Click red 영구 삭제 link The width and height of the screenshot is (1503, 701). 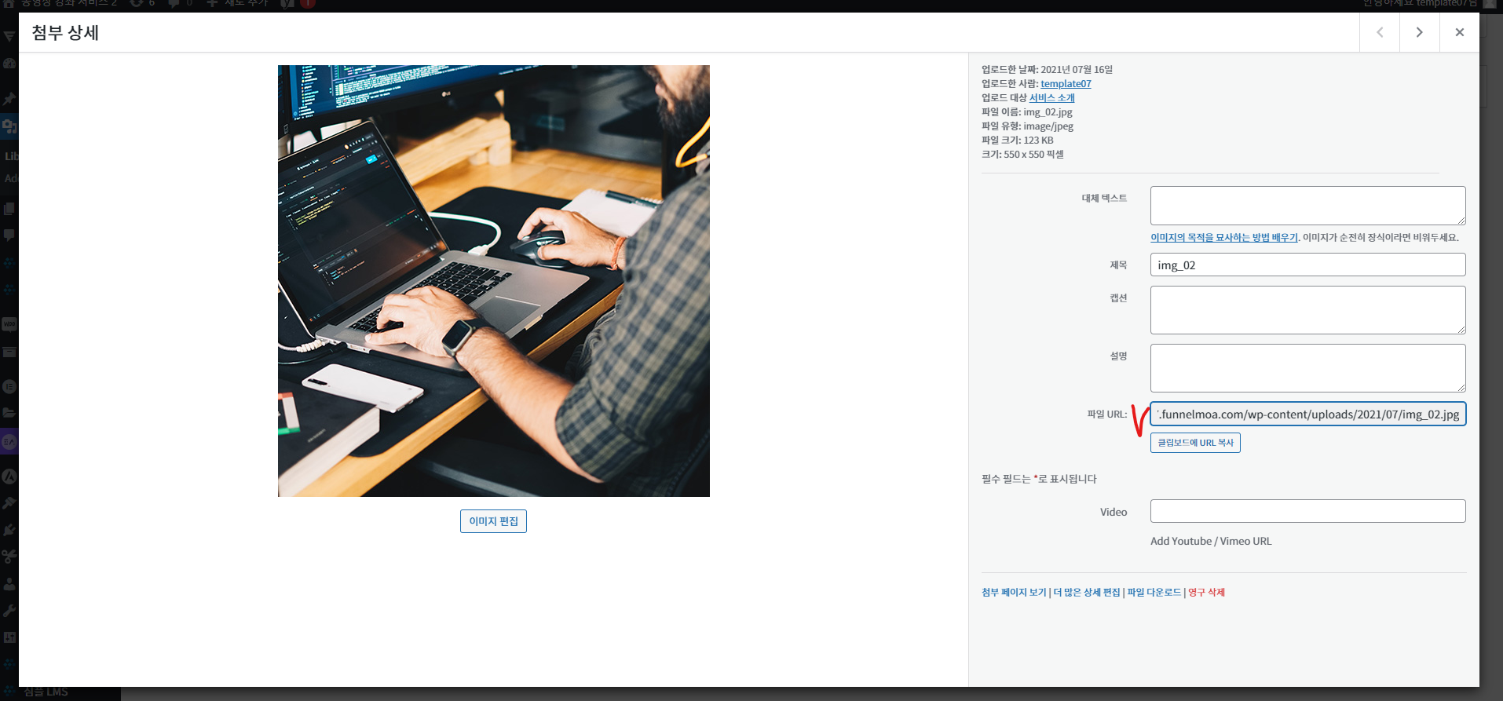pyautogui.click(x=1206, y=593)
